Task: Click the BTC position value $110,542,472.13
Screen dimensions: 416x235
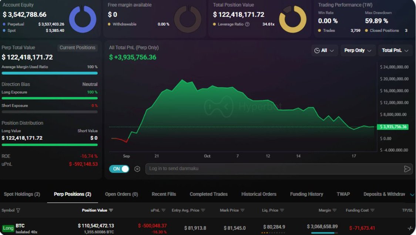Action: [96, 226]
